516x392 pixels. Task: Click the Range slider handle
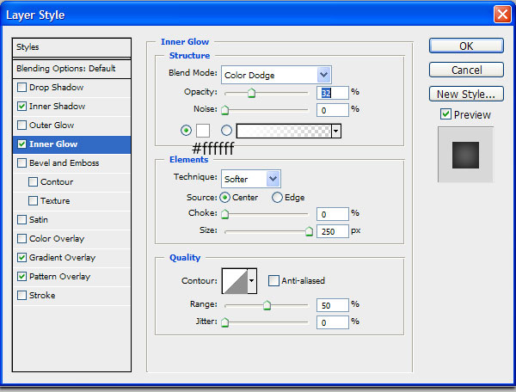(x=267, y=305)
